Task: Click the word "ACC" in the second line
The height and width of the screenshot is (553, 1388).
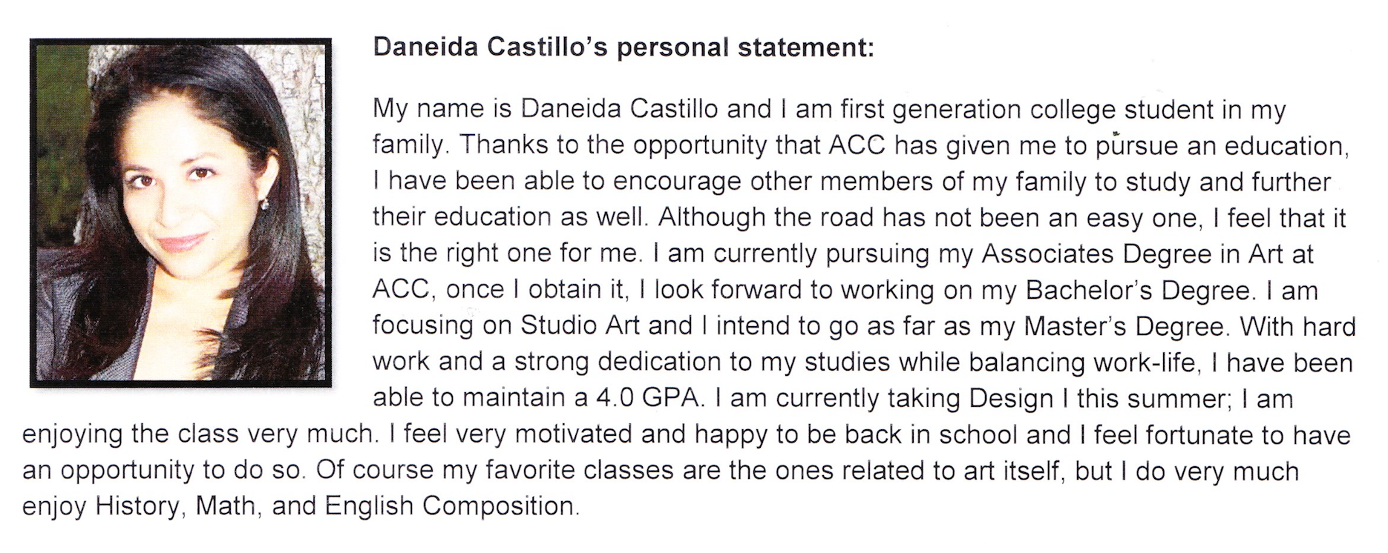Action: point(857,145)
